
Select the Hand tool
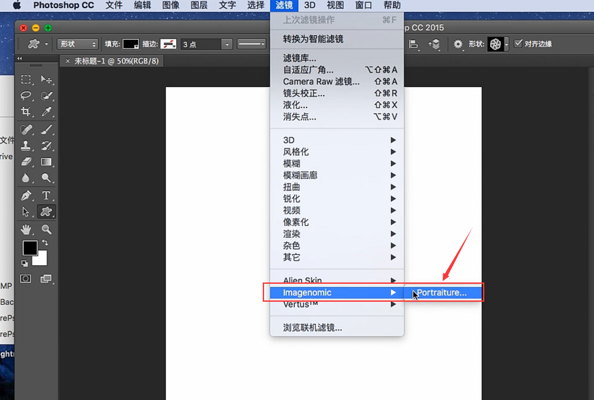coord(26,229)
